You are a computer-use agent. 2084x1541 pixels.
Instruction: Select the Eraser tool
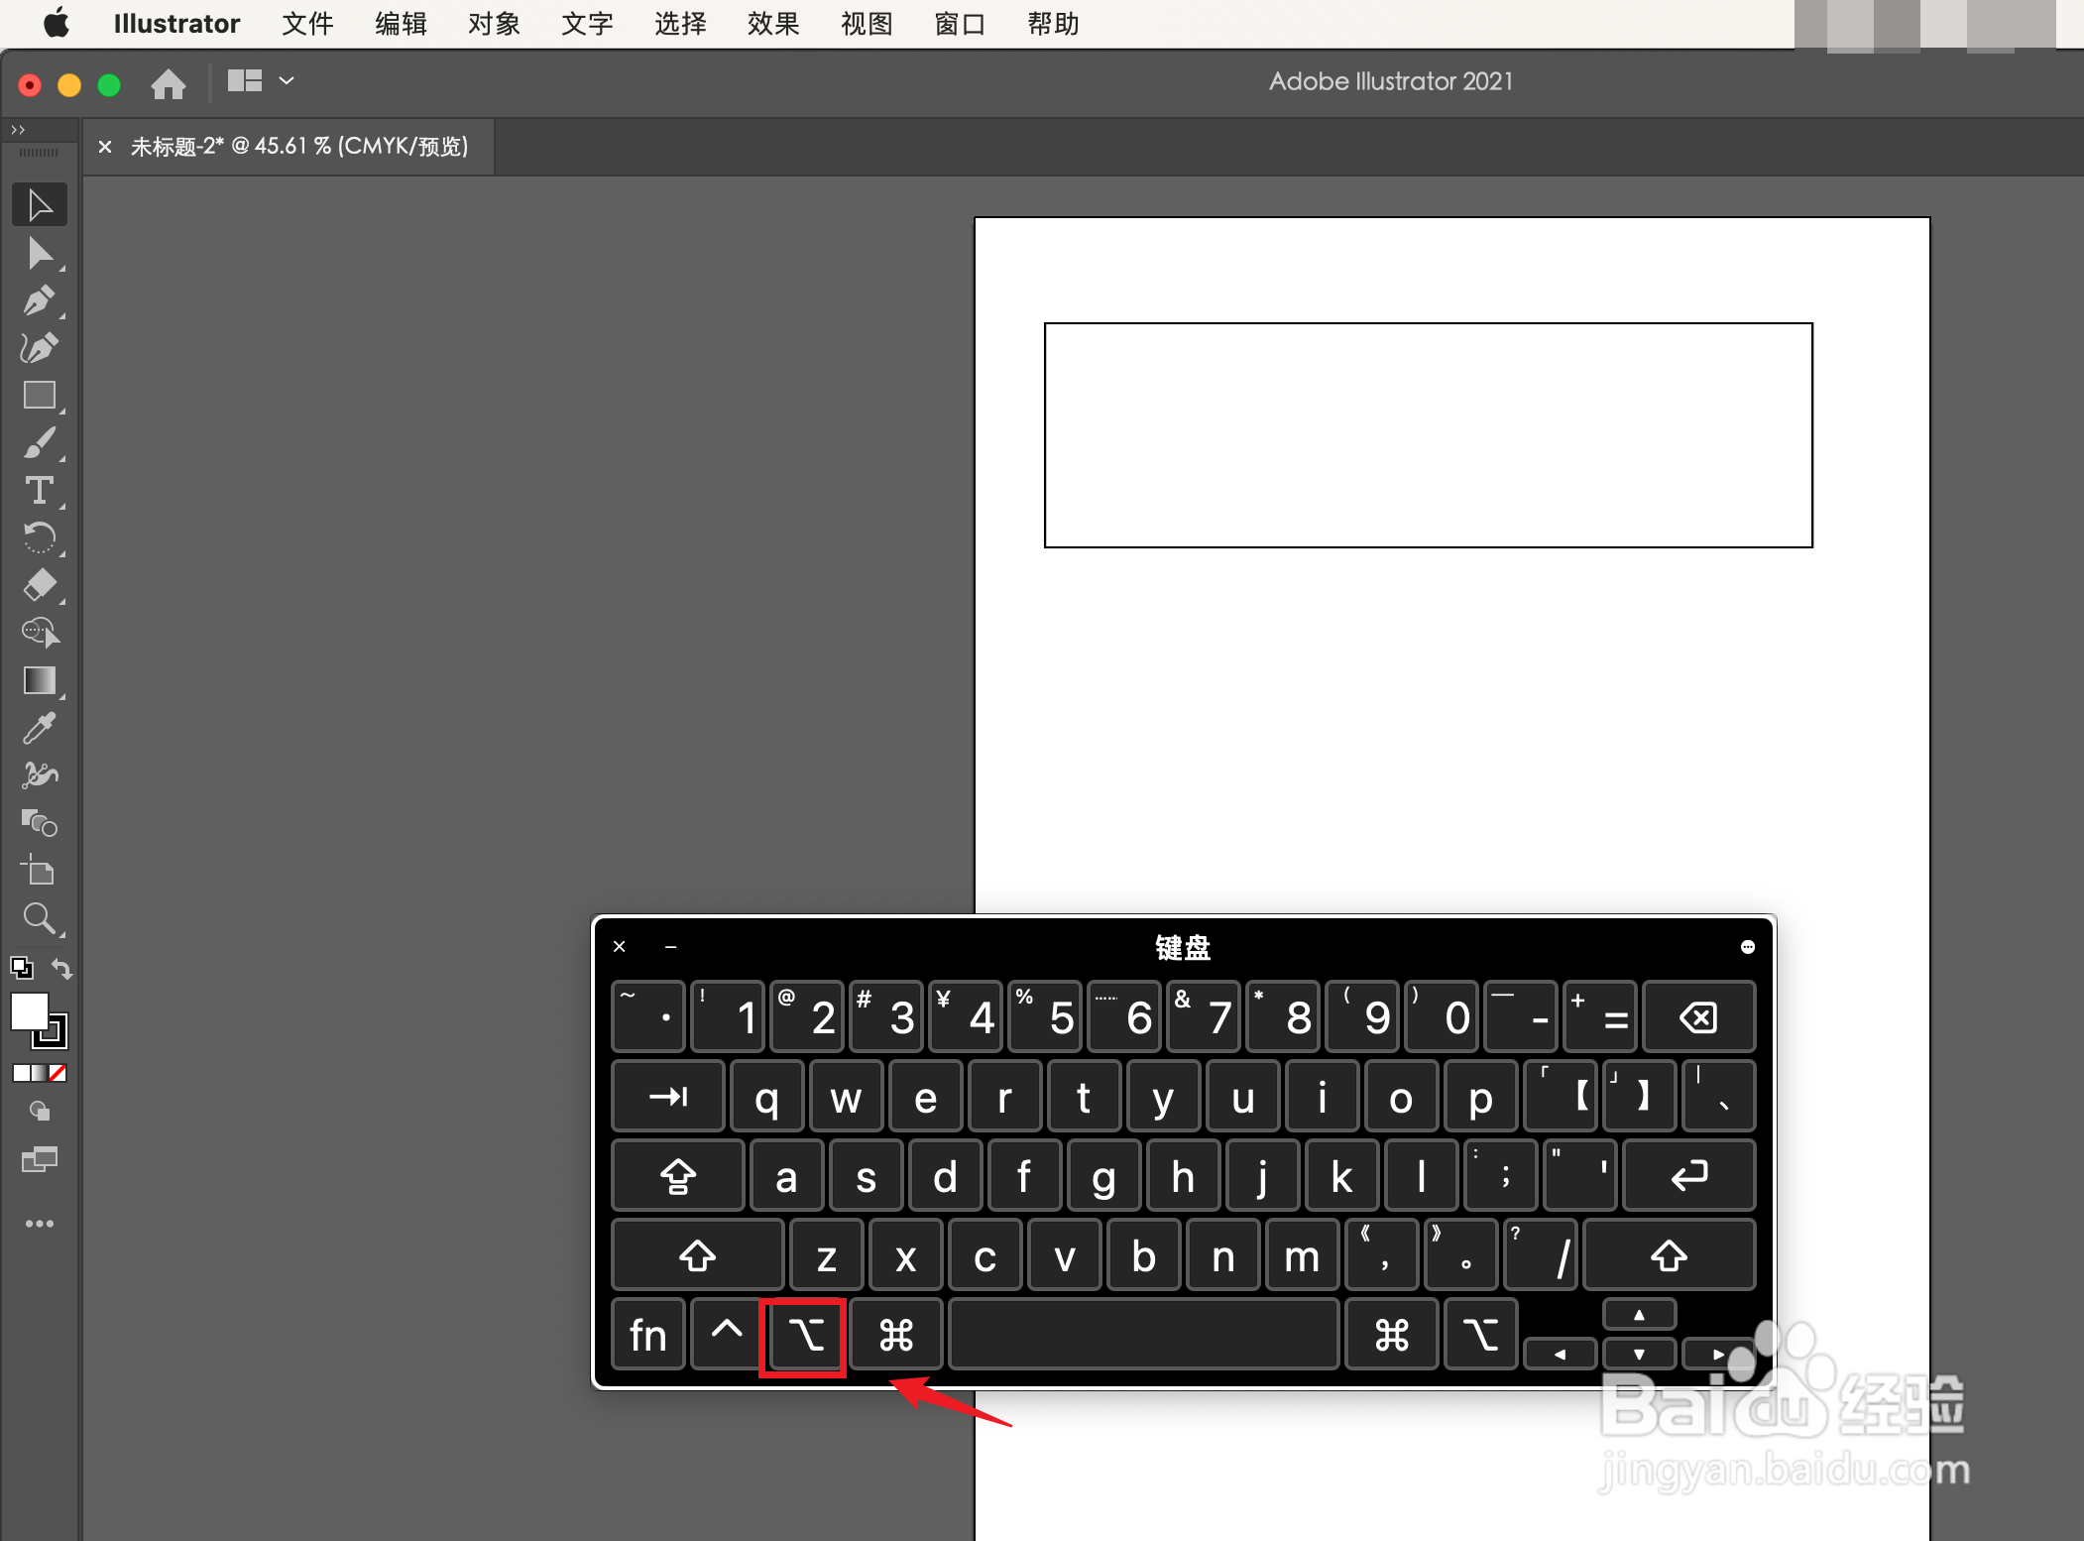(x=39, y=585)
